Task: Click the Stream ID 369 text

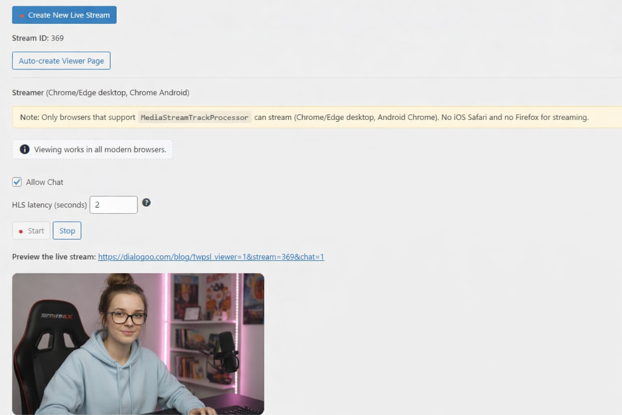Action: pos(38,38)
